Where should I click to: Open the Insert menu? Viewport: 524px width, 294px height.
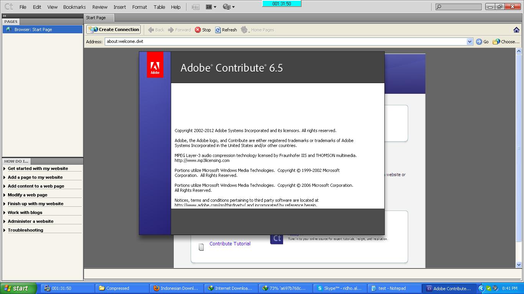pos(120,7)
